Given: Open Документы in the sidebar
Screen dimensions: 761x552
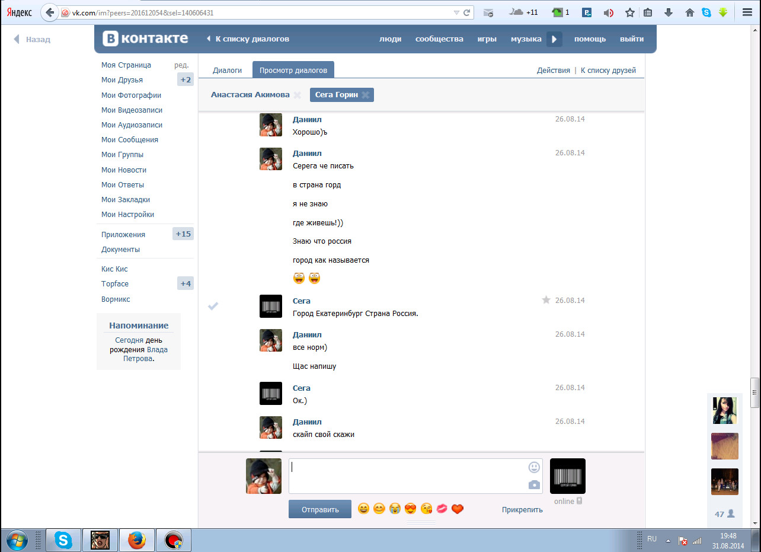Looking at the screenshot, I should tap(120, 249).
